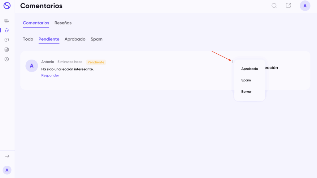Select the graduation cap sidebar icon

[x=7, y=30]
